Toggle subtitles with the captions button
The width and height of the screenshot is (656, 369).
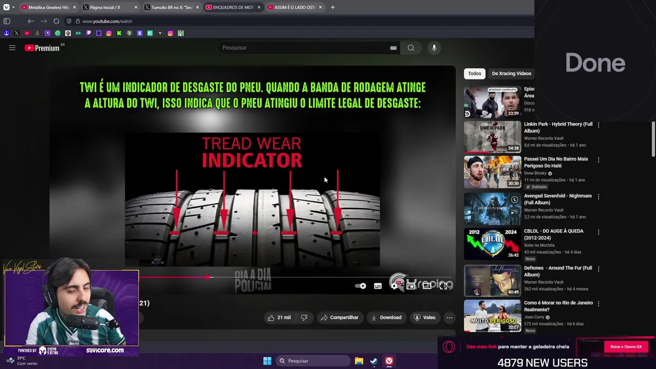coord(378,286)
